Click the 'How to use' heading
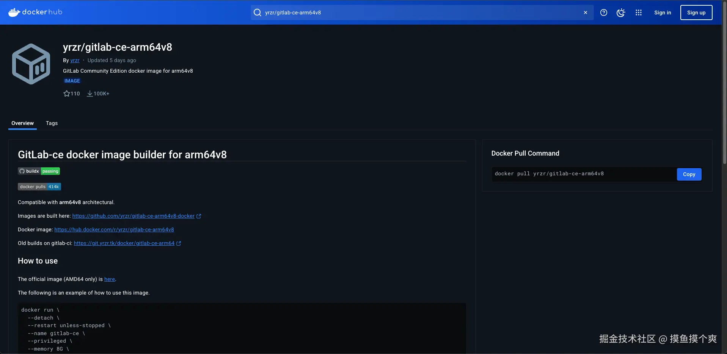 pyautogui.click(x=38, y=261)
